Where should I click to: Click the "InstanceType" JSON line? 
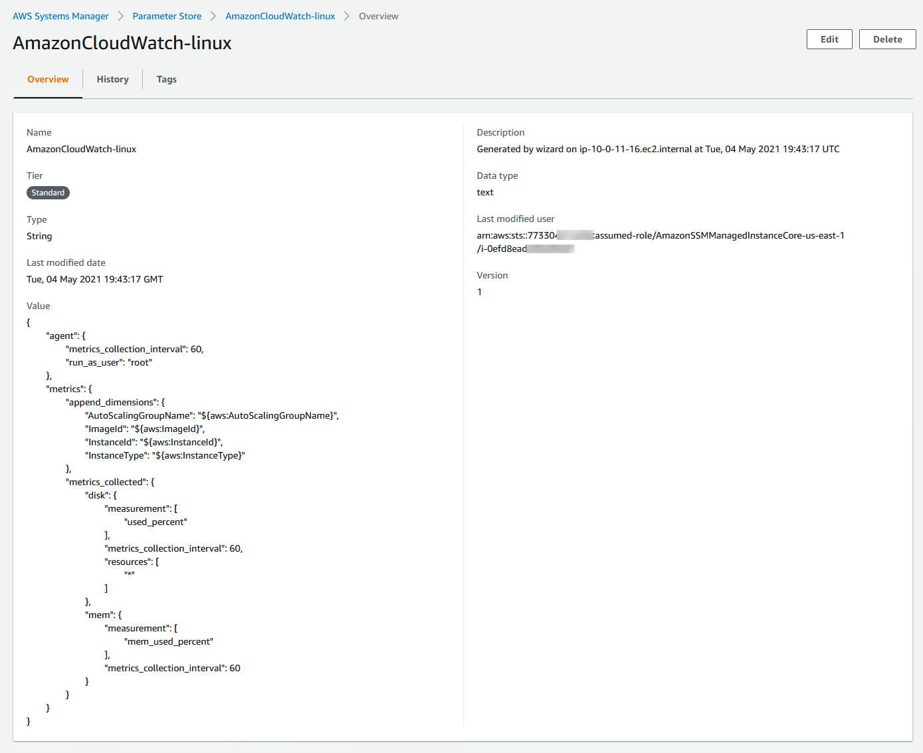click(x=165, y=455)
